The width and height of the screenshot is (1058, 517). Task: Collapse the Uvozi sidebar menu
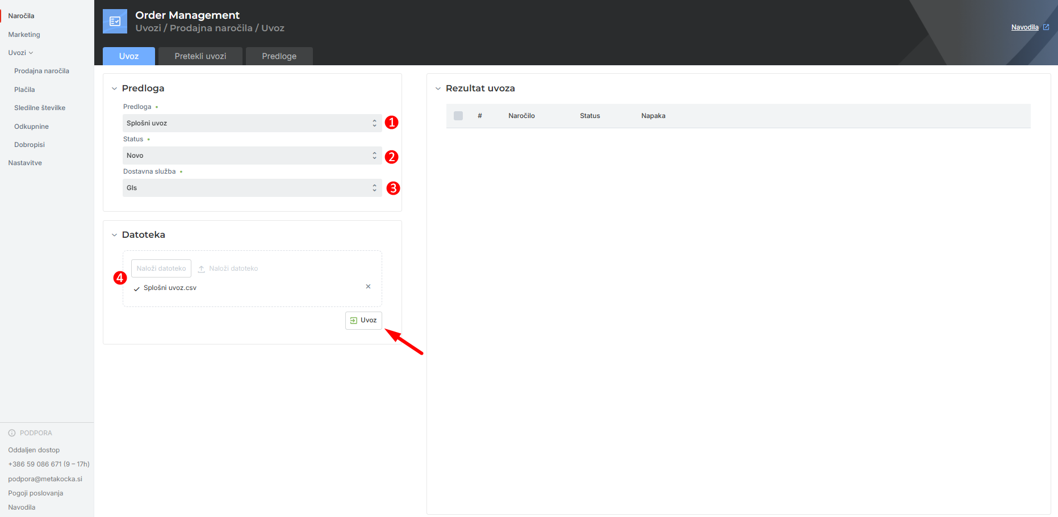tap(20, 53)
